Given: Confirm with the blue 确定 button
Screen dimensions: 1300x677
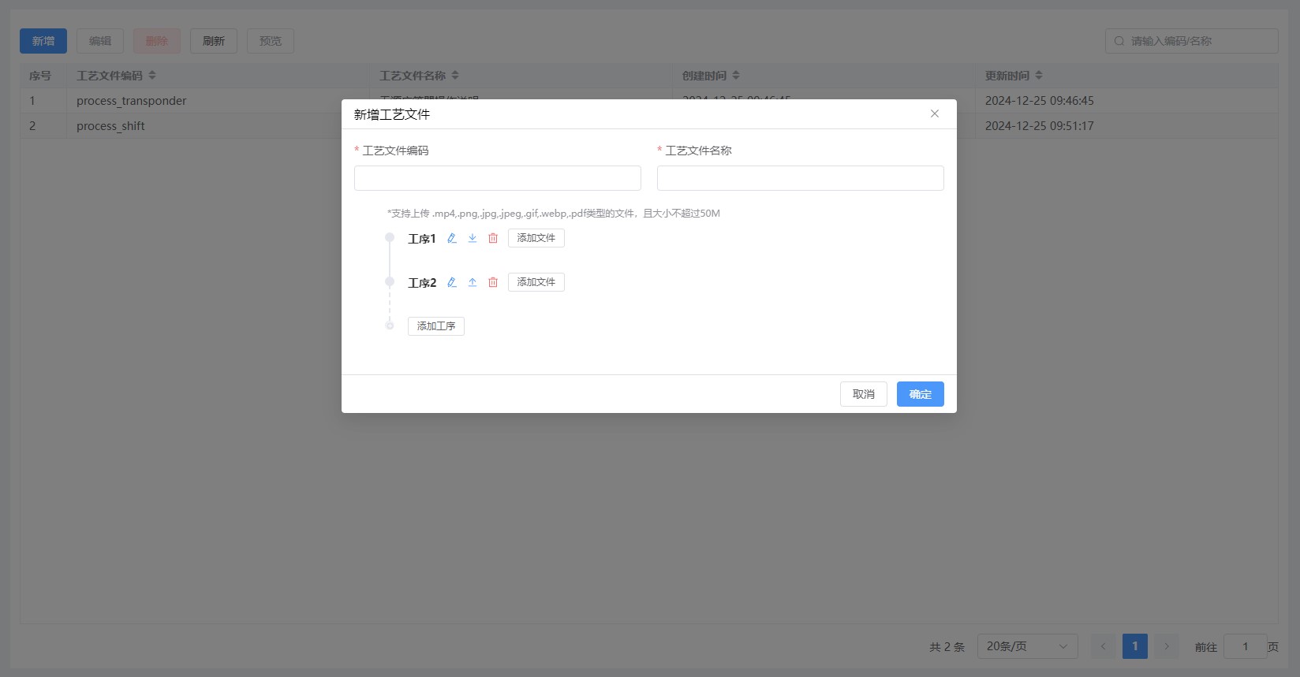Looking at the screenshot, I should point(921,394).
